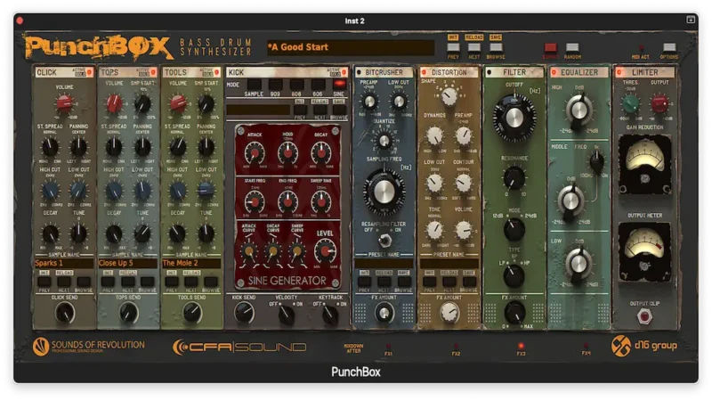Image resolution: width=712 pixels, height=401 pixels.
Task: Click the FX3 routing LED
Action: pos(521,347)
